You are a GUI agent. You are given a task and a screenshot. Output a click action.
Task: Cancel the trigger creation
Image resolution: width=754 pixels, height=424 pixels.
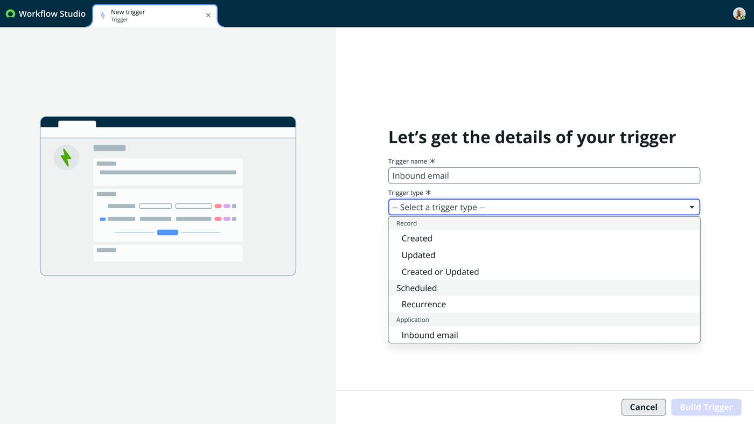pyautogui.click(x=644, y=407)
